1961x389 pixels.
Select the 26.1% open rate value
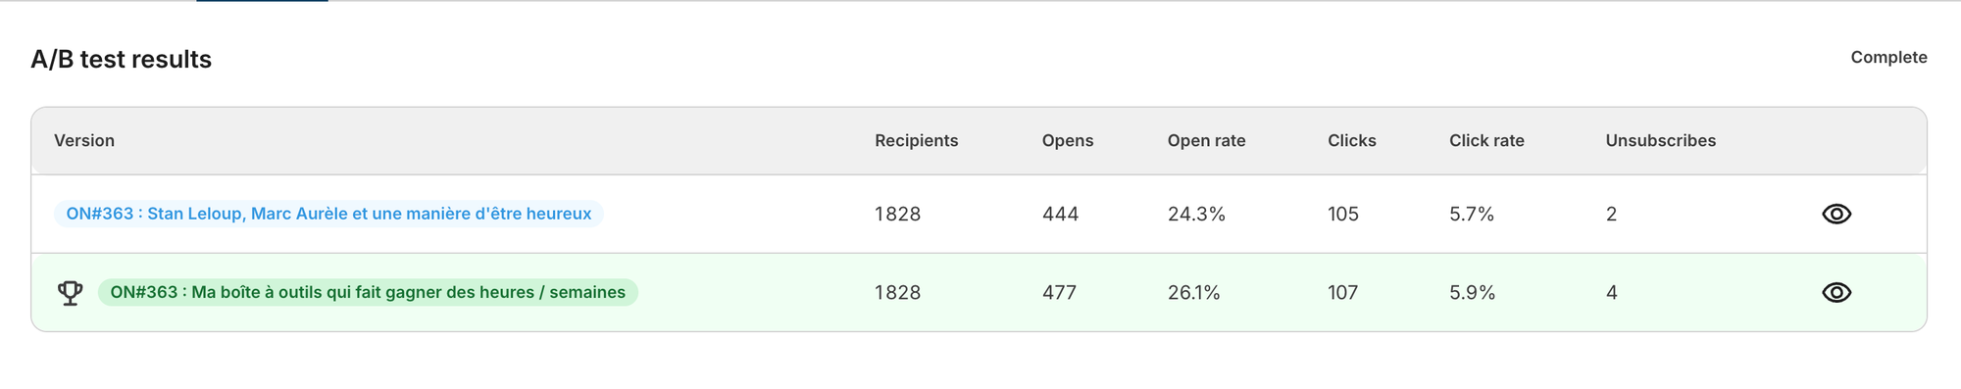[x=1193, y=292]
